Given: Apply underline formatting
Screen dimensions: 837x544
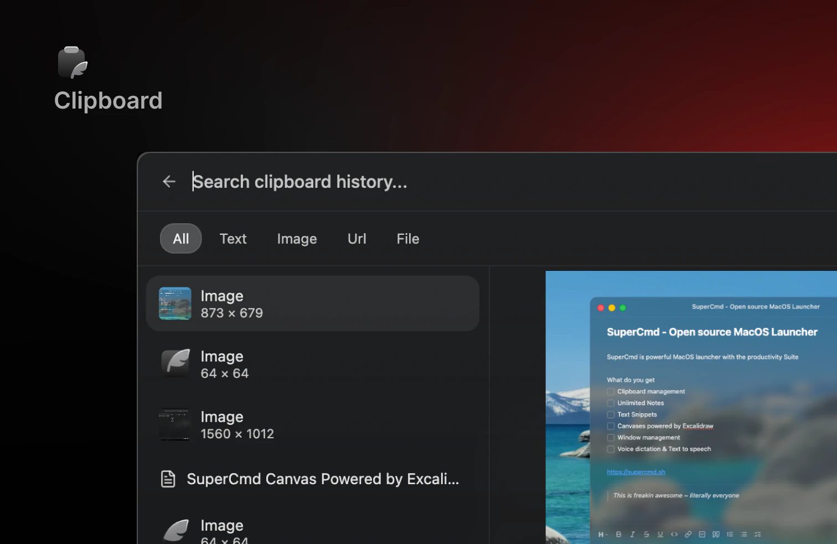Looking at the screenshot, I should 660,535.
